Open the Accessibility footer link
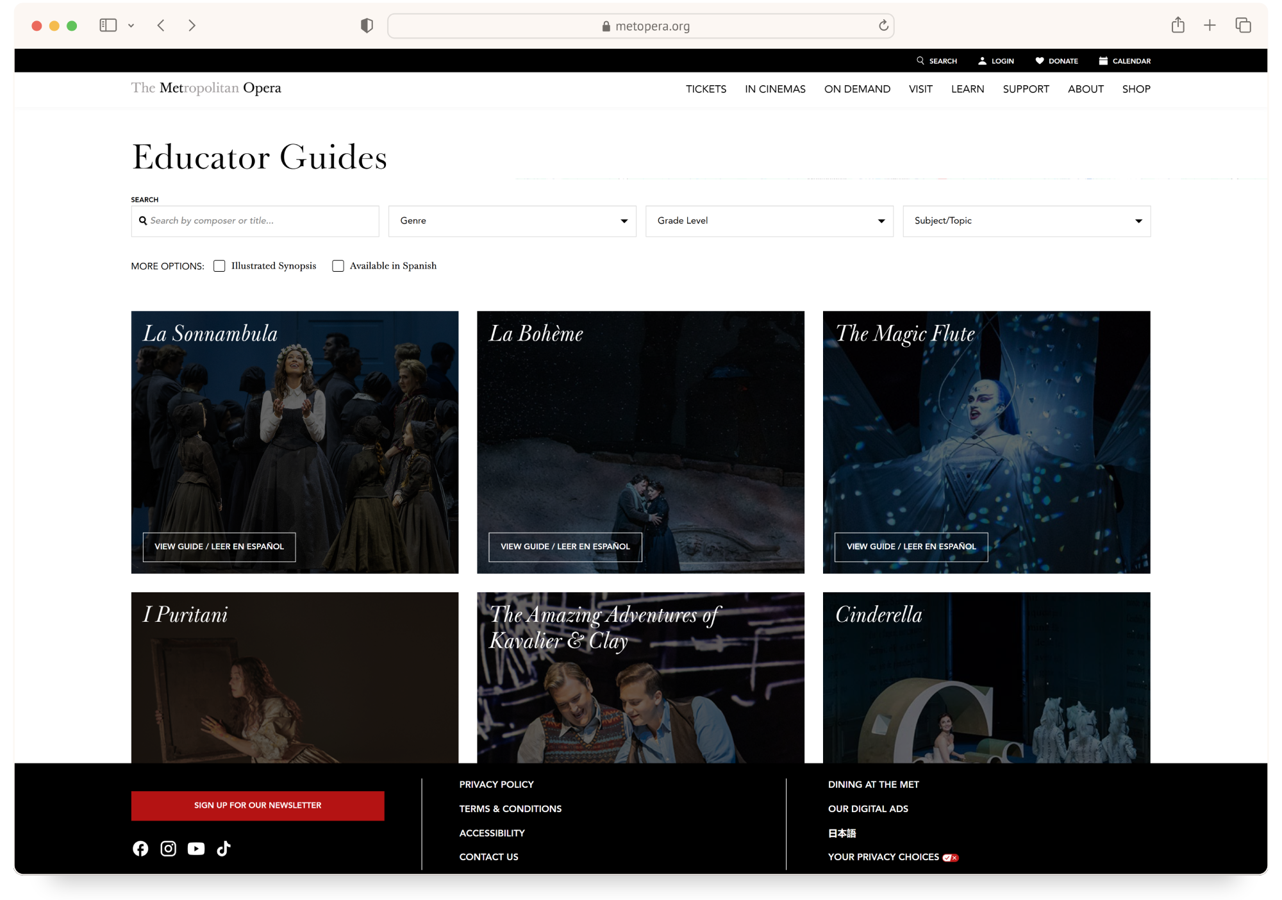The height and width of the screenshot is (900, 1282). tap(492, 833)
